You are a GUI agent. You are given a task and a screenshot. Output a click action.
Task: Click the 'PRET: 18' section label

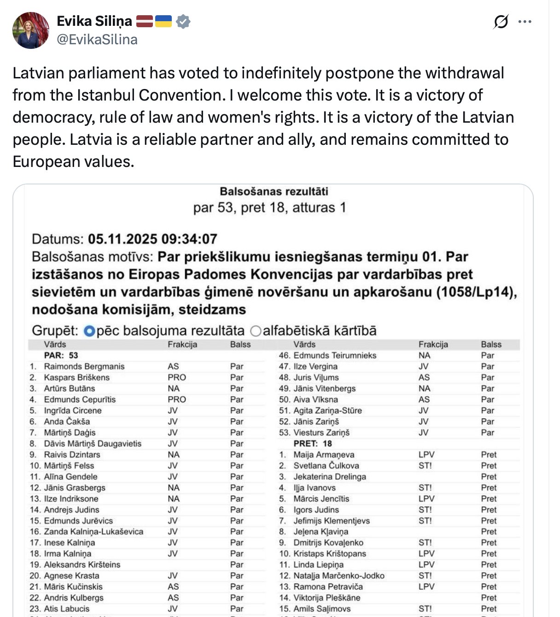click(313, 444)
